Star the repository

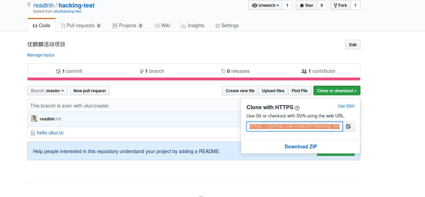(306, 5)
